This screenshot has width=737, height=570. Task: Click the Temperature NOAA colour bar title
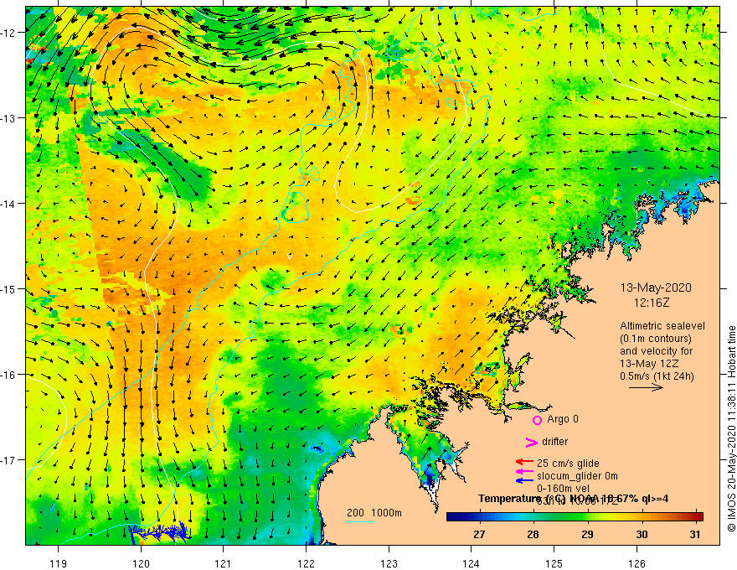pos(574,499)
